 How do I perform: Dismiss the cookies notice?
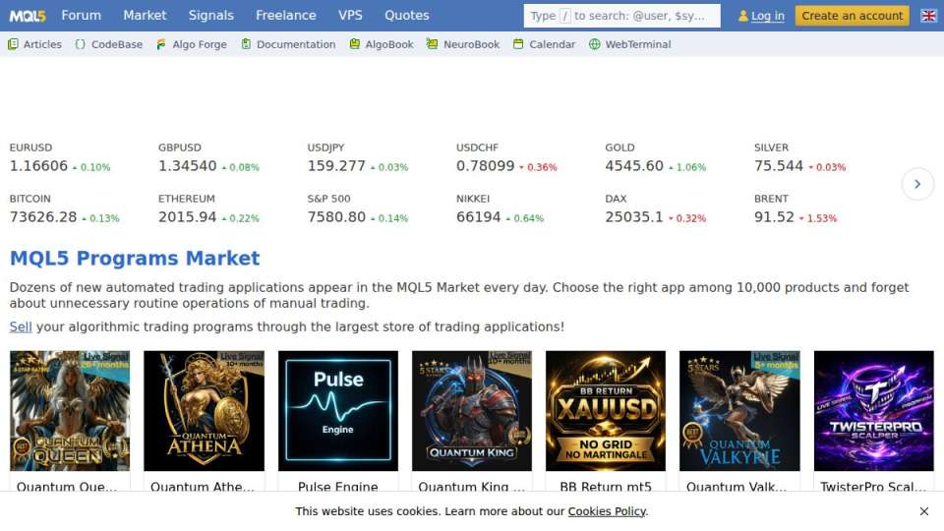924,511
